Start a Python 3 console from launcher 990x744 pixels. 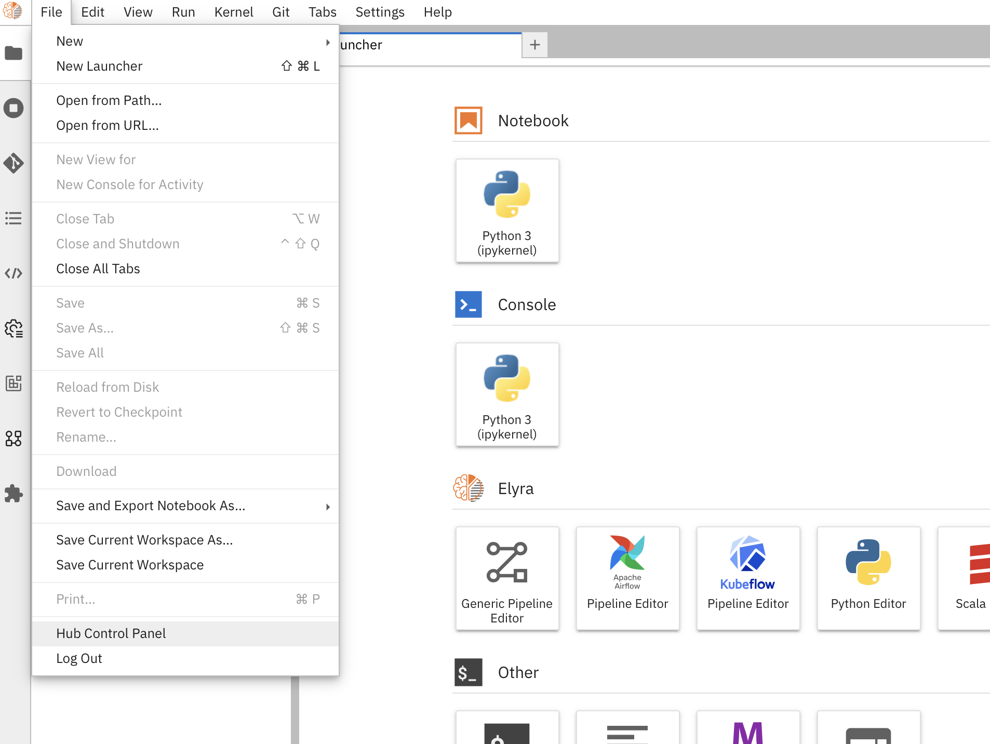pyautogui.click(x=507, y=394)
